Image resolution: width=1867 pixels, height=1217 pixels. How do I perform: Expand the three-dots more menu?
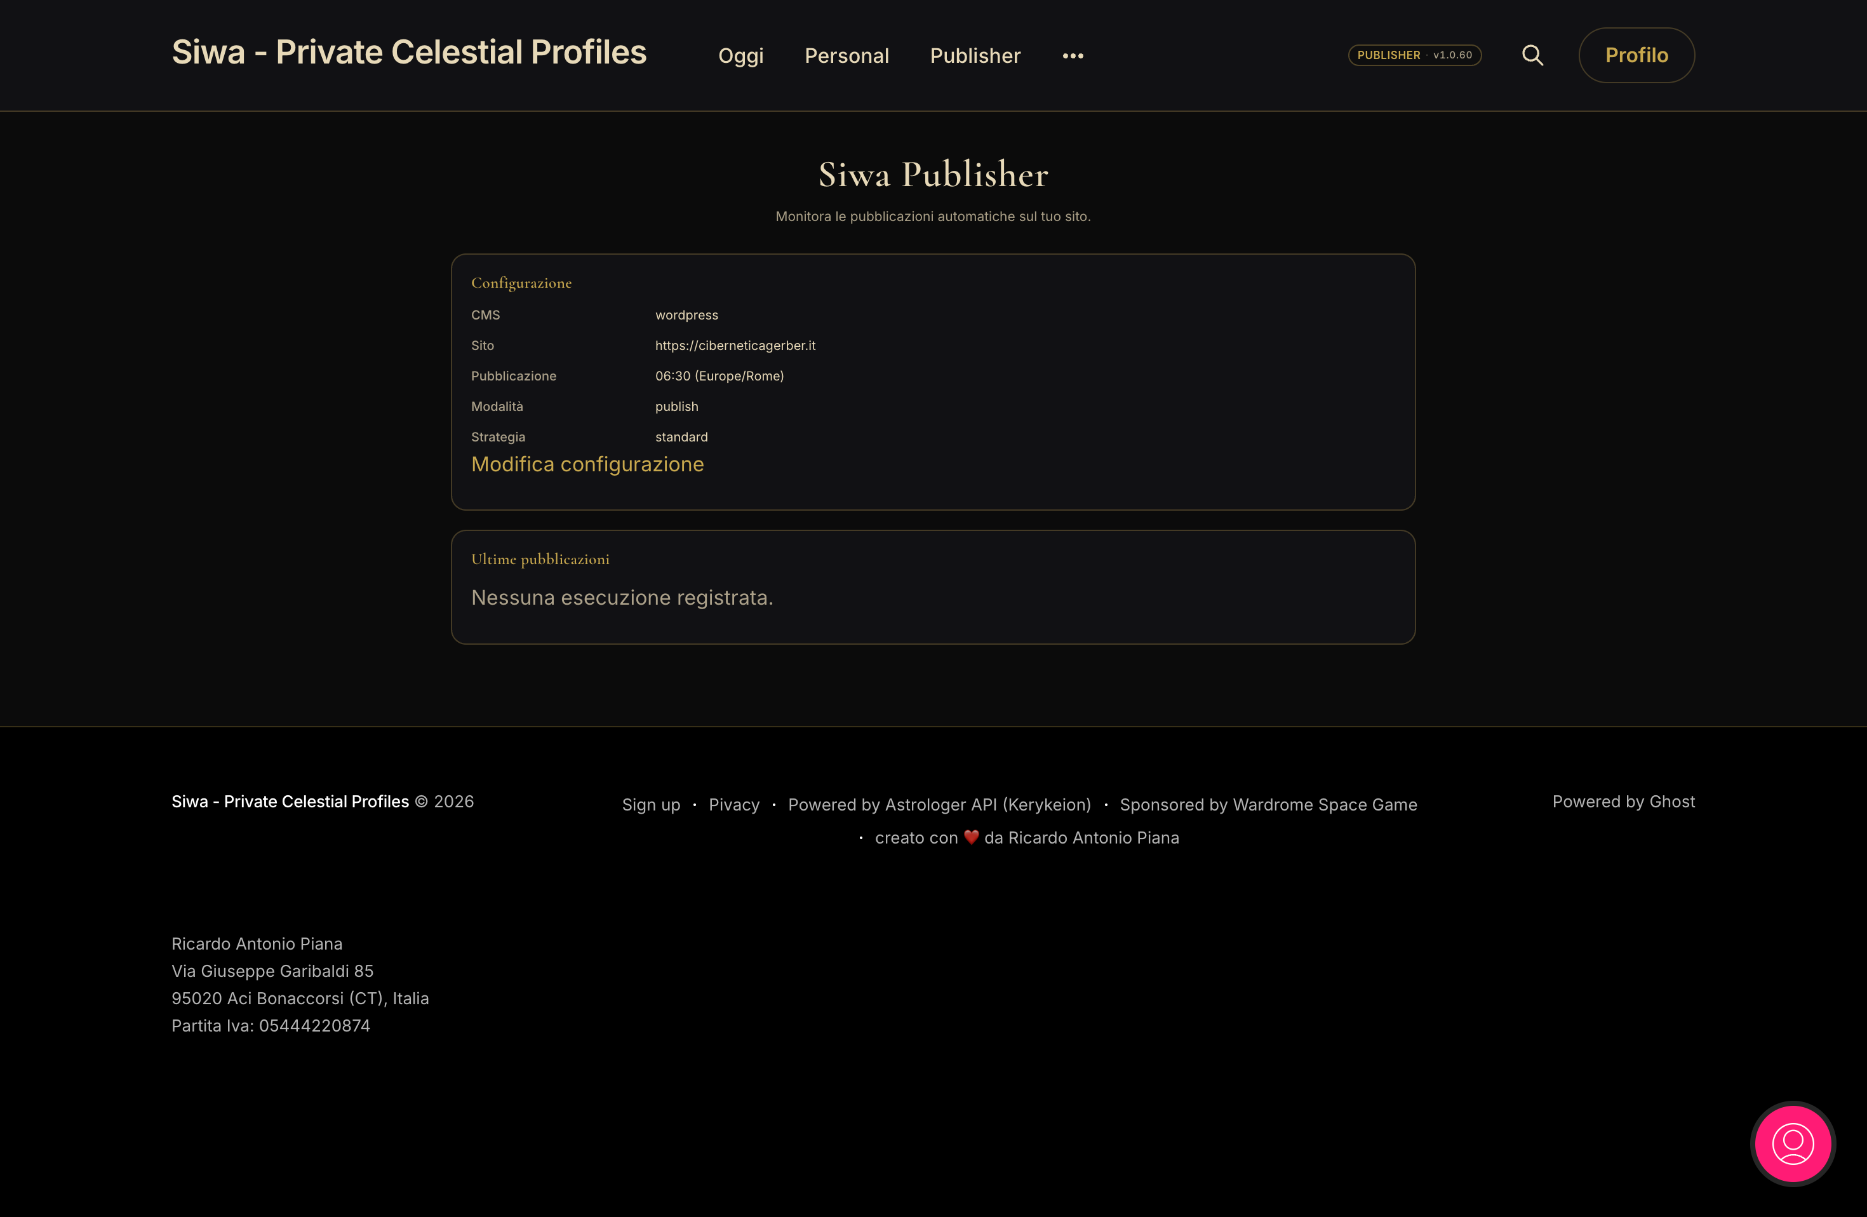coord(1073,56)
